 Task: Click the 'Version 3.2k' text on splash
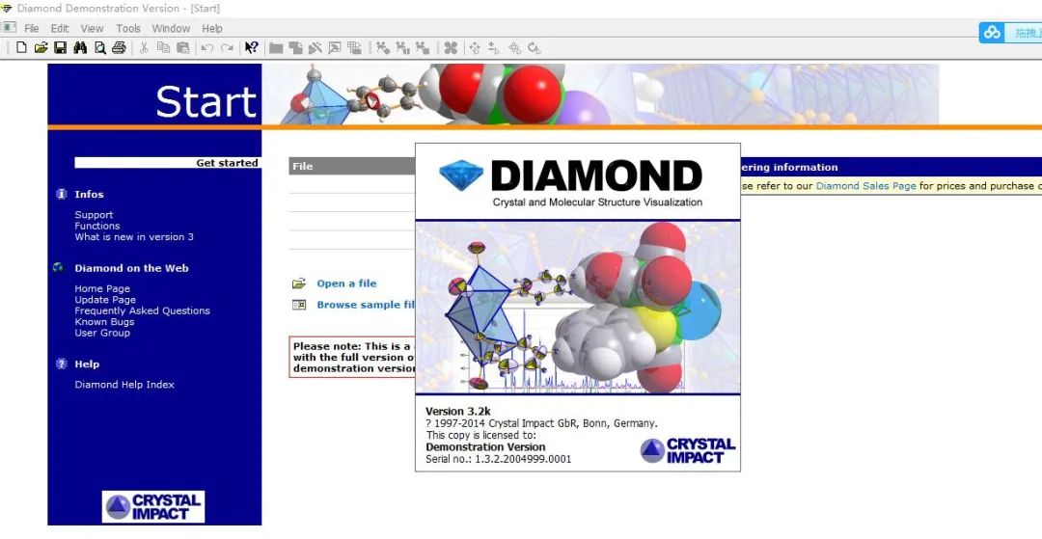(458, 411)
